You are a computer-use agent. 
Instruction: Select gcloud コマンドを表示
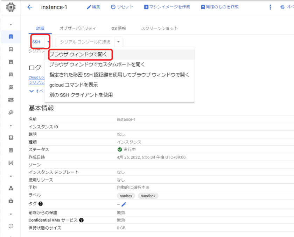pos(119,85)
